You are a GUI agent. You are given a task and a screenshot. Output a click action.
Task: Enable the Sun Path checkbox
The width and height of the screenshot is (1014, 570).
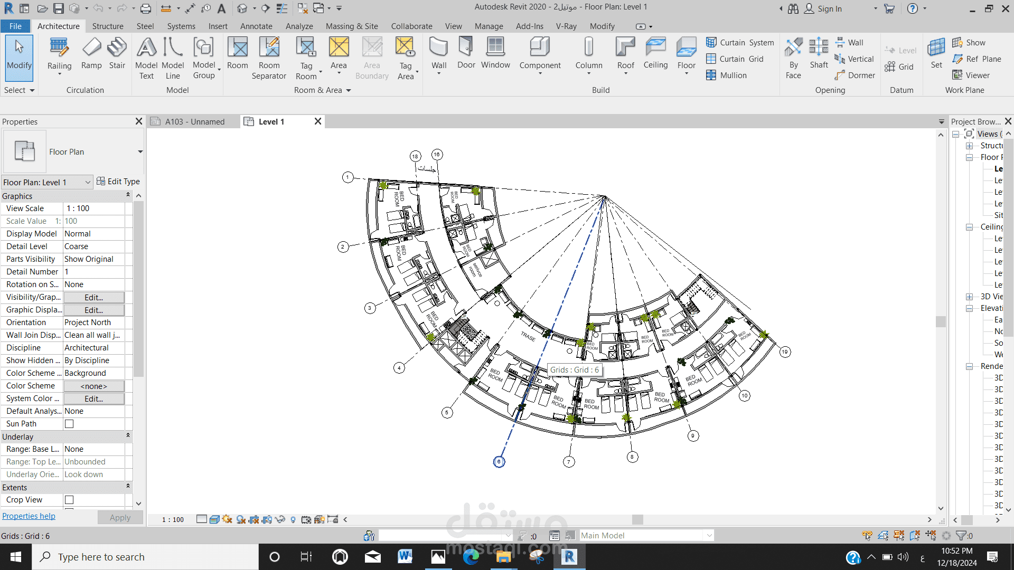pyautogui.click(x=69, y=424)
